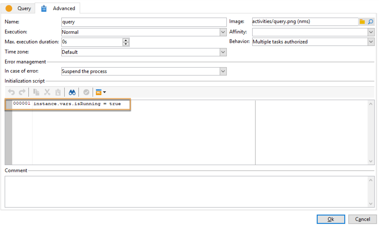Screen dimensions: 379x226
Task: Click the script line instance.vars.isRunning = true
Action: pos(77,104)
